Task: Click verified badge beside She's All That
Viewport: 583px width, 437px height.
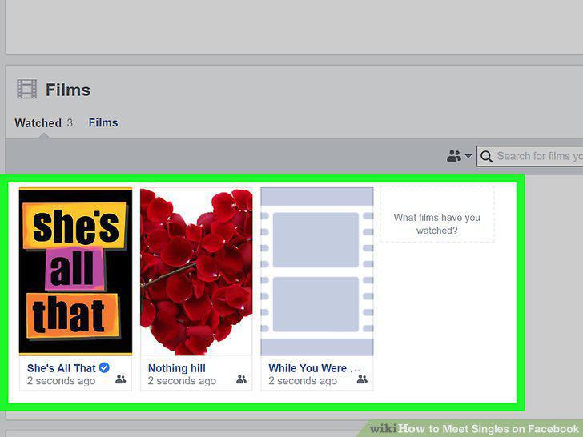Action: point(104,367)
